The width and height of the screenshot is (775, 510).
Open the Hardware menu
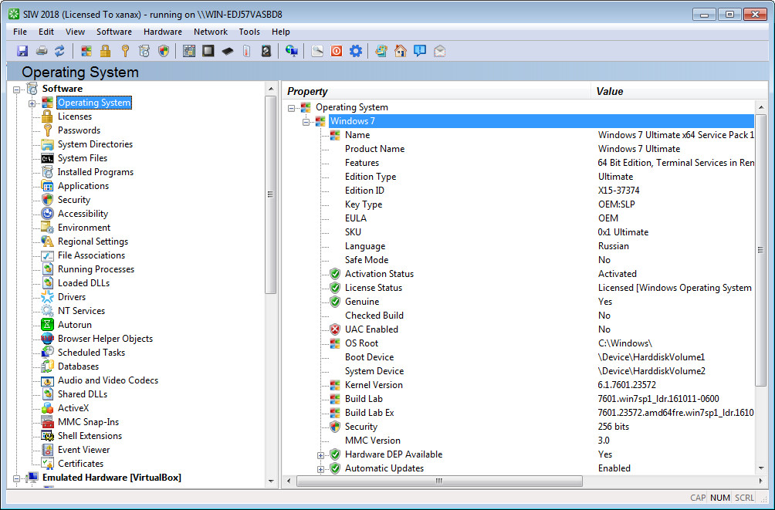163,32
